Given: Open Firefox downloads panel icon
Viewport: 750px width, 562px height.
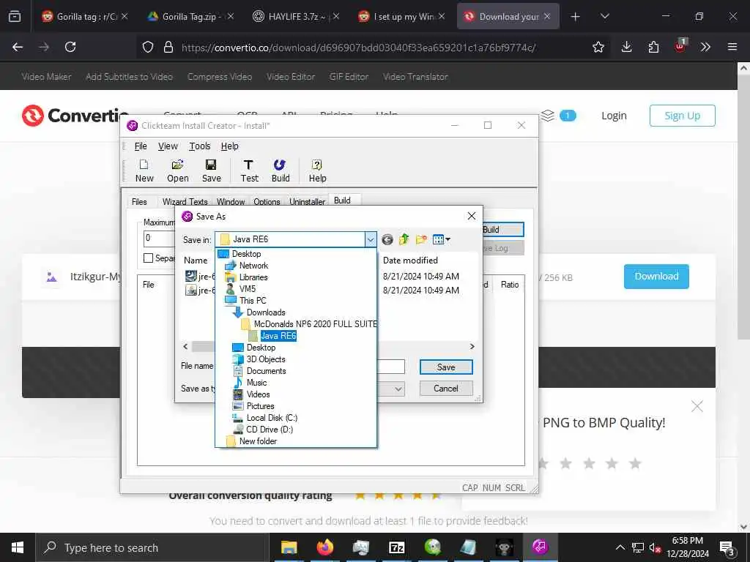Looking at the screenshot, I should coord(626,47).
